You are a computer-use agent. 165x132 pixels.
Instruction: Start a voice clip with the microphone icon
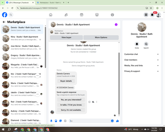[x=51, y=121]
